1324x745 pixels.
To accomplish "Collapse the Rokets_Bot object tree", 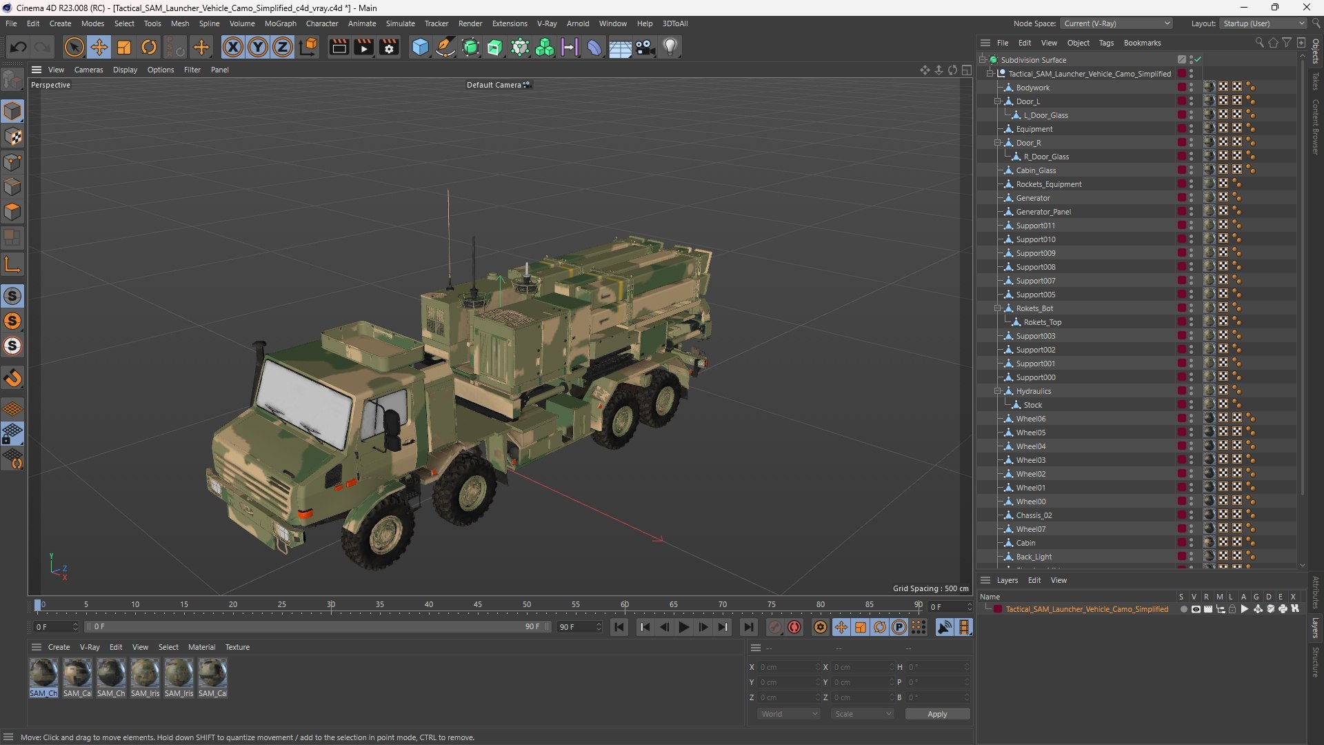I will tap(997, 308).
